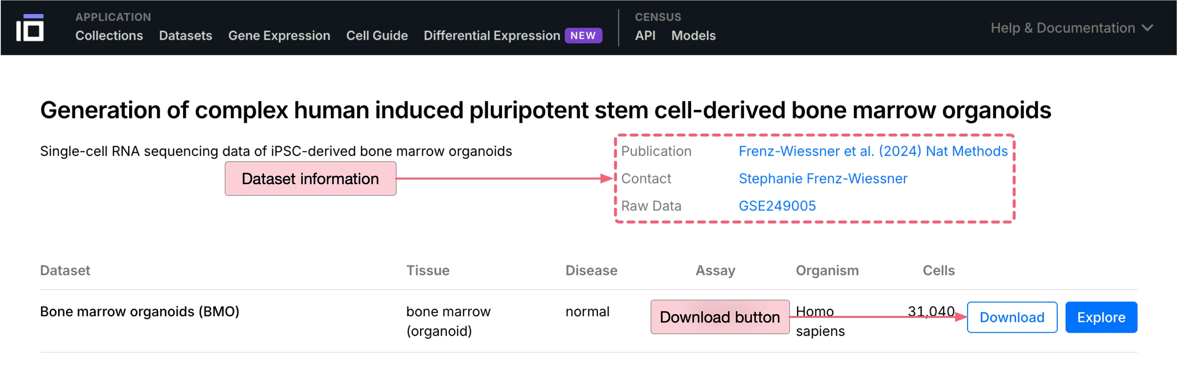Click the Organism column header
The image size is (1177, 387).
tap(827, 270)
